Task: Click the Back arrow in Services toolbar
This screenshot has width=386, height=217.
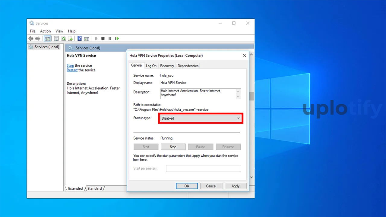Action: tap(31, 39)
